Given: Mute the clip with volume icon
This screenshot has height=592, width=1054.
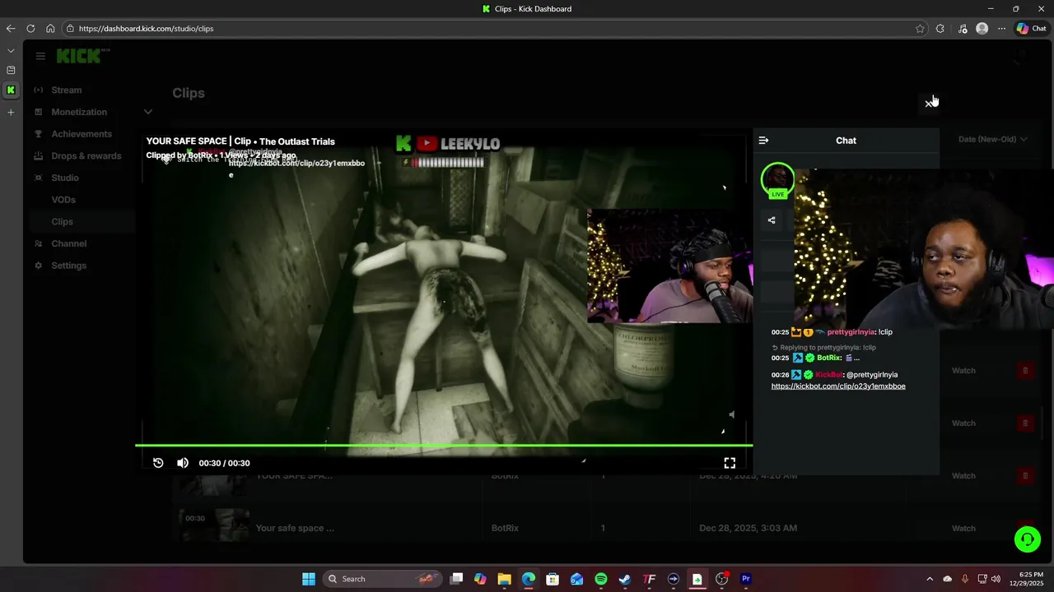Looking at the screenshot, I should (183, 463).
